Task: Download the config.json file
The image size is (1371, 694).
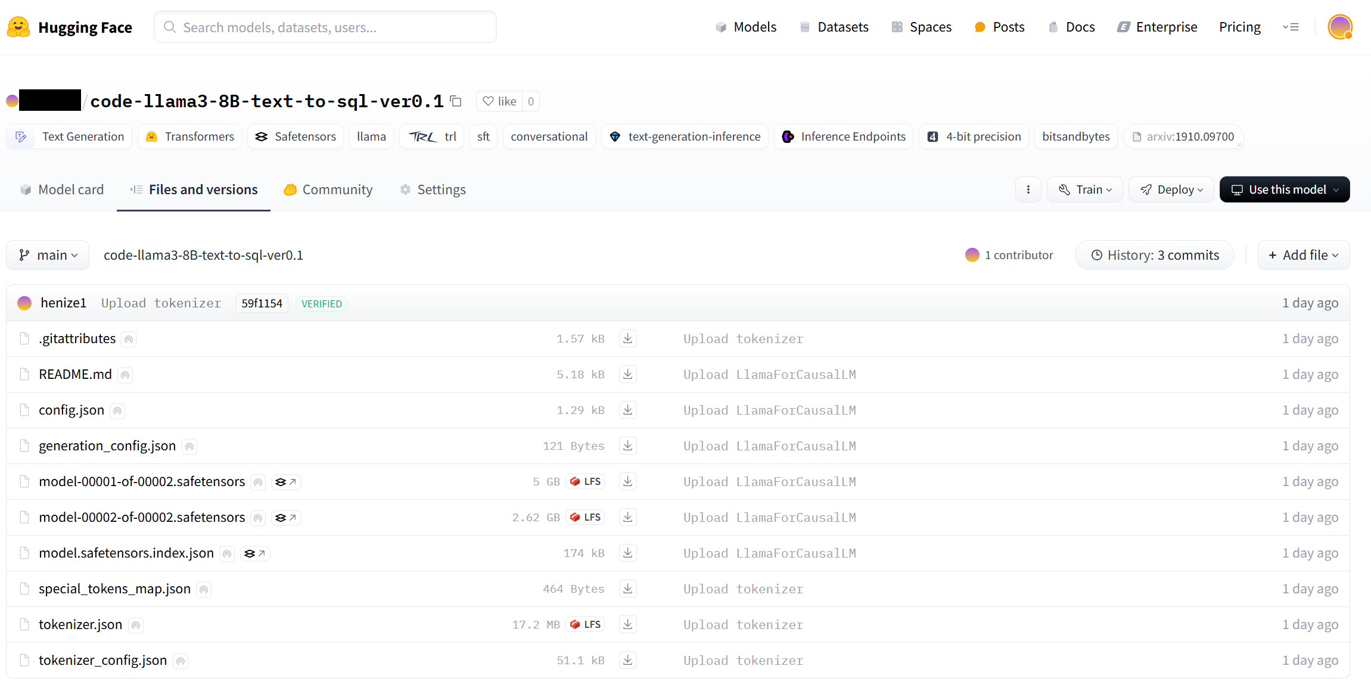Action: [627, 410]
